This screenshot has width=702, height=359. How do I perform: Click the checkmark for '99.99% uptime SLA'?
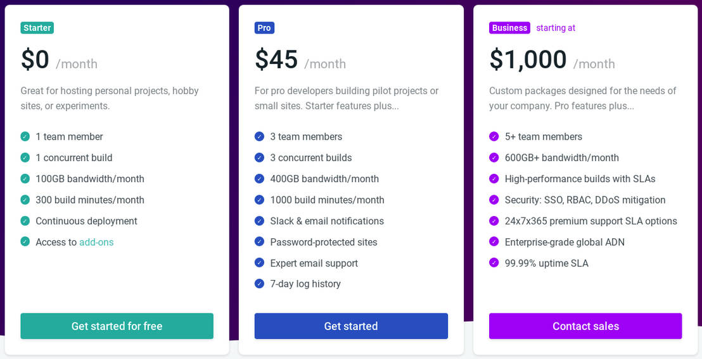(494, 263)
